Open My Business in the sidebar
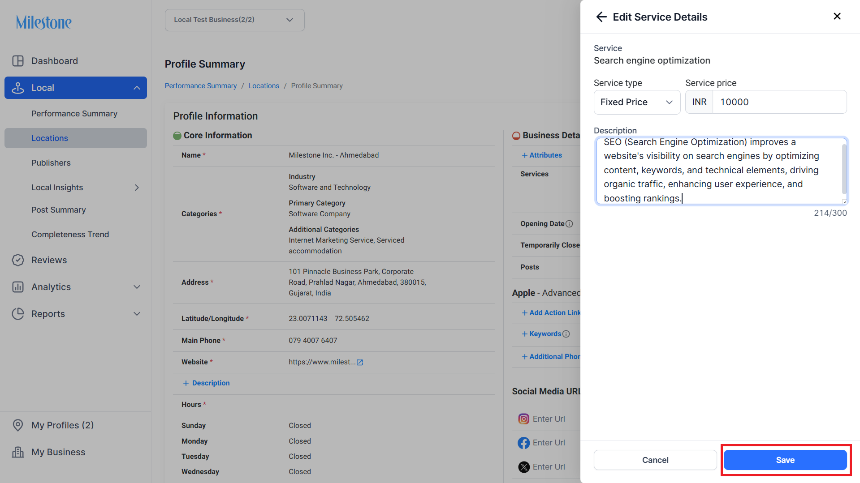This screenshot has width=860, height=483. click(58, 452)
